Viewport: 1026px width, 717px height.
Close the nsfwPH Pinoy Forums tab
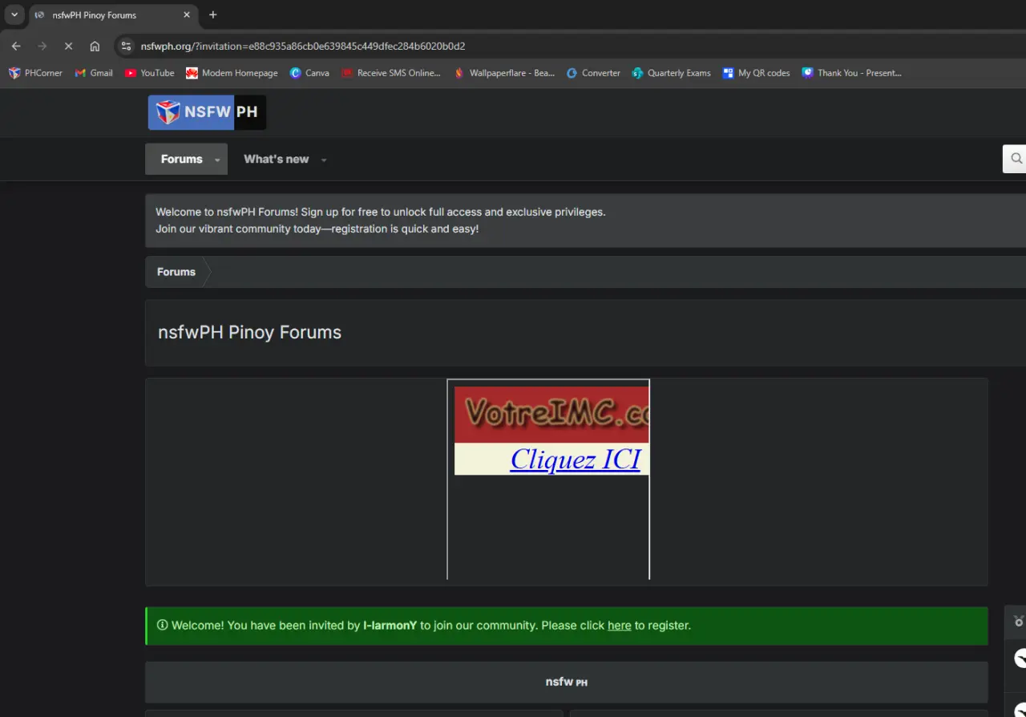pyautogui.click(x=187, y=14)
